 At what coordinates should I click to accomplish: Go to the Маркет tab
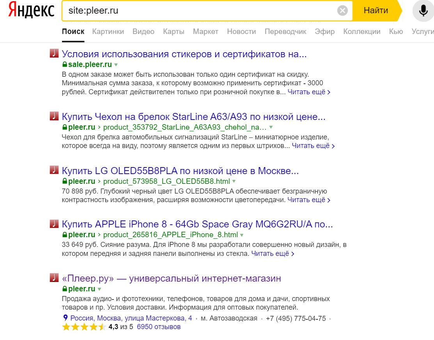(205, 32)
